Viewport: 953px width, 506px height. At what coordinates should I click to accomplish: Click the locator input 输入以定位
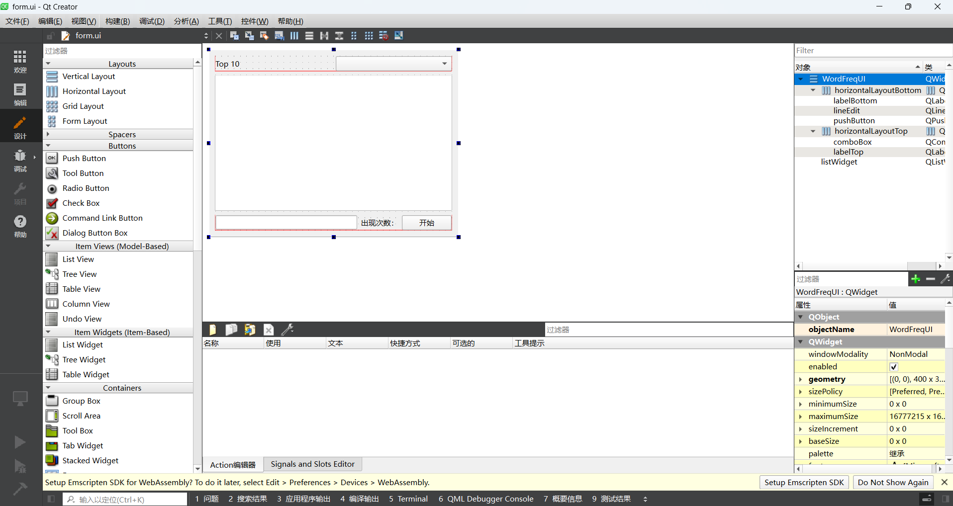[x=124, y=499]
